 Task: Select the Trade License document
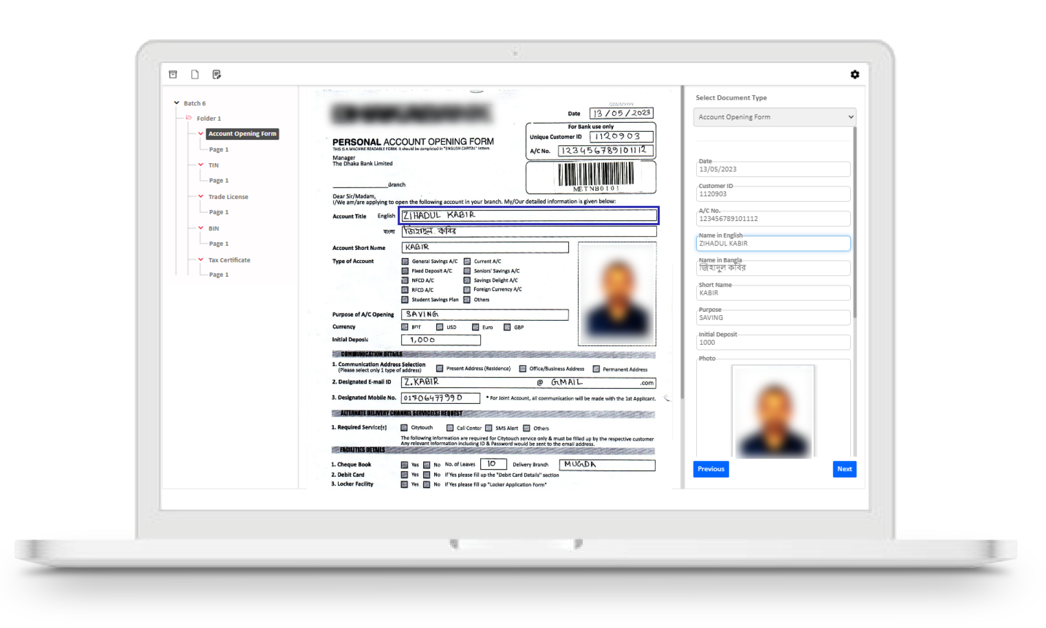point(228,197)
